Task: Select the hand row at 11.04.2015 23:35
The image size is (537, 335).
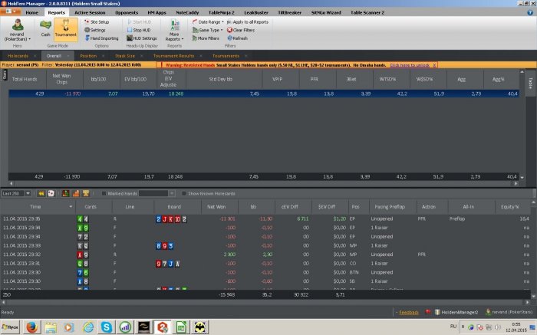Action: click(265, 218)
